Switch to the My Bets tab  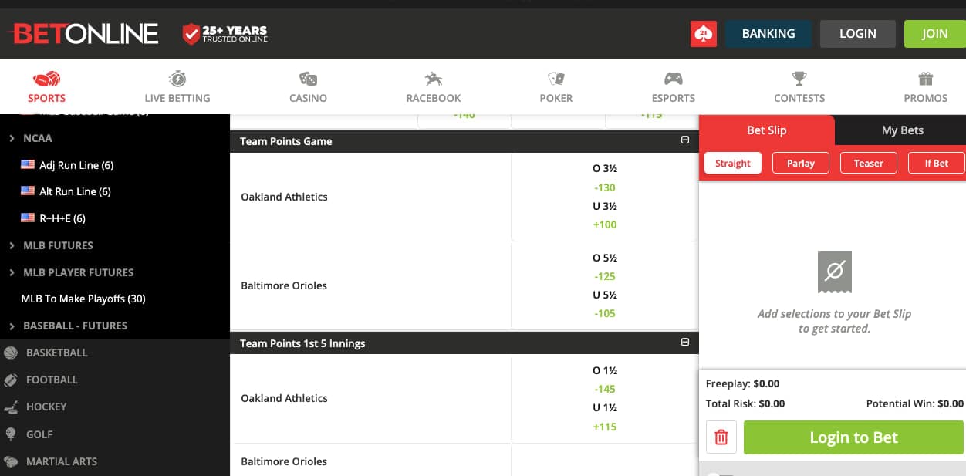(902, 130)
